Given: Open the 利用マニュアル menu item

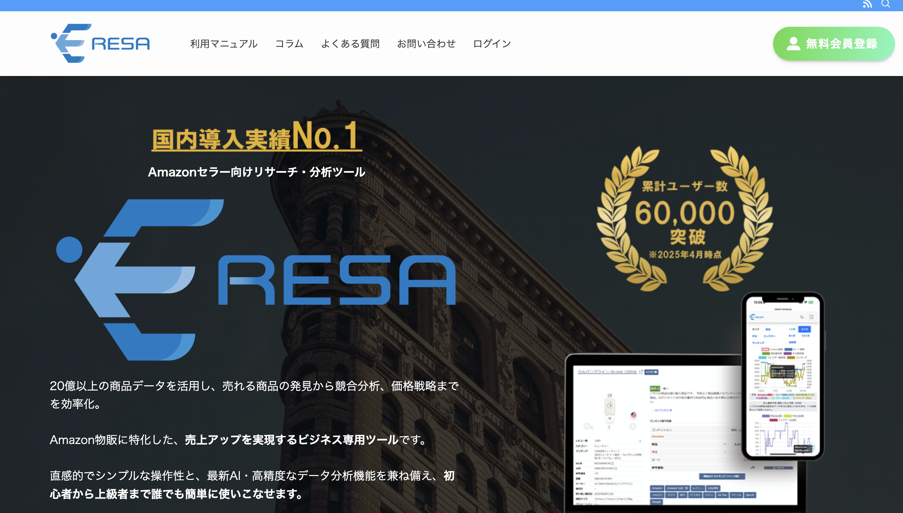Looking at the screenshot, I should (224, 44).
